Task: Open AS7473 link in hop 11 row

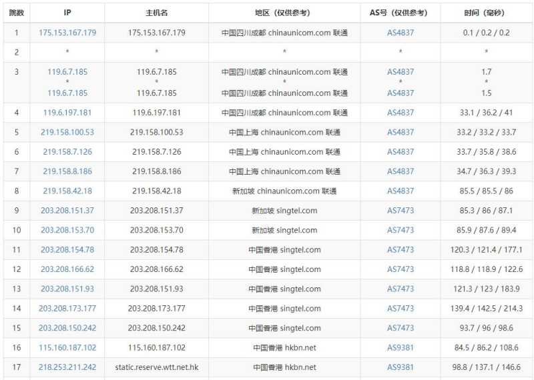Action: pos(400,250)
